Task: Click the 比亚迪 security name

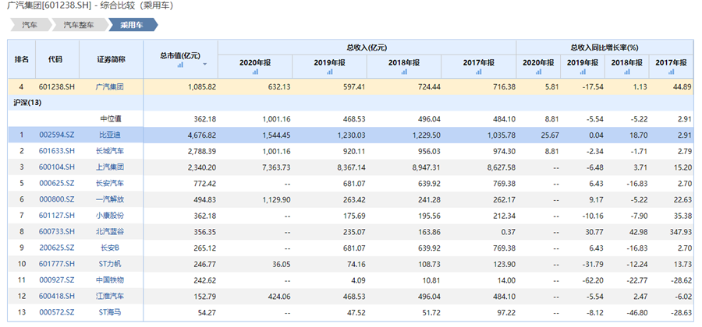Action: pyautogui.click(x=112, y=135)
